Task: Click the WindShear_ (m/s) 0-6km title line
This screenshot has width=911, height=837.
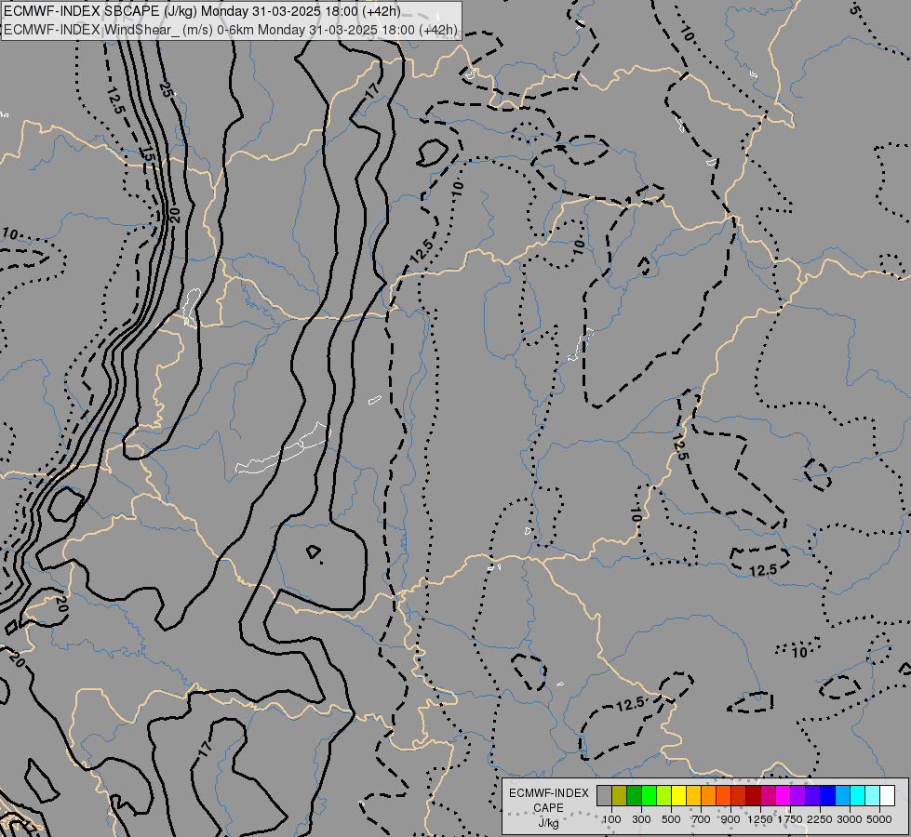Action: pos(231,30)
